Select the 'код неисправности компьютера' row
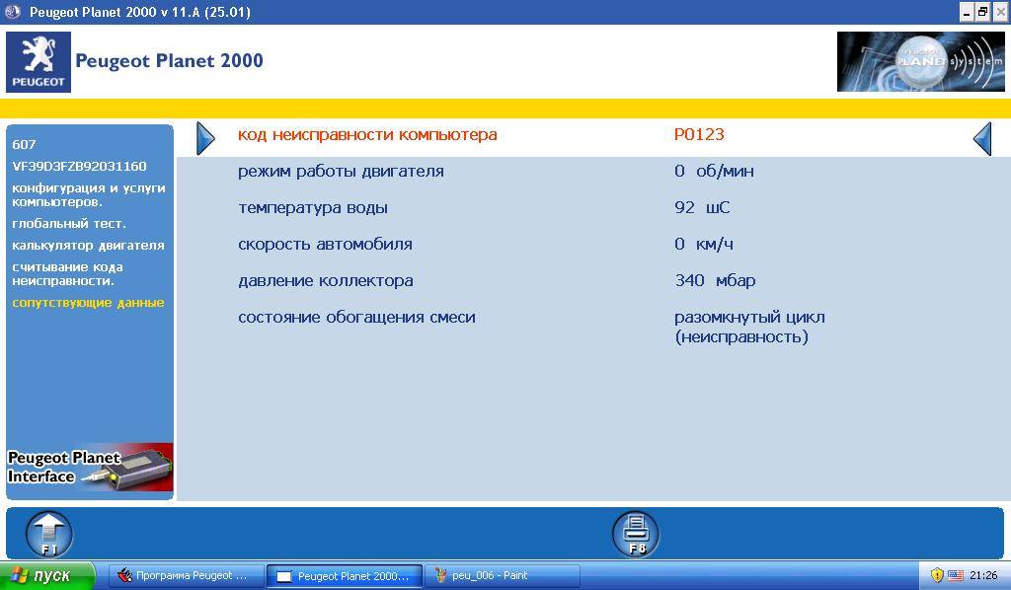Viewport: 1011px width, 590px height. (367, 134)
